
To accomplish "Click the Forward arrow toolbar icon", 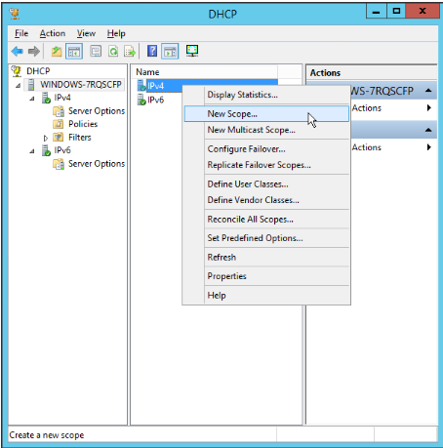I will point(34,51).
